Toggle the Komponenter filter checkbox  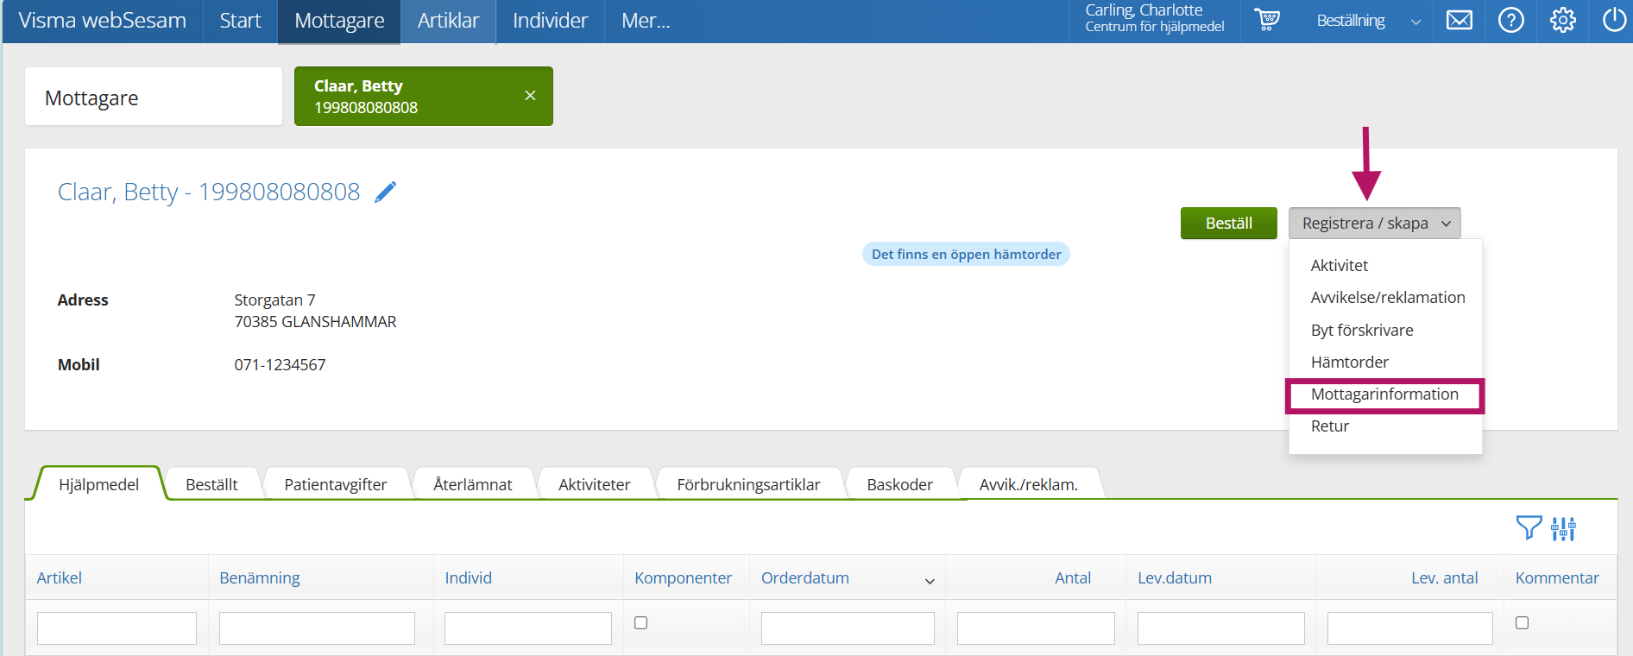(x=640, y=622)
